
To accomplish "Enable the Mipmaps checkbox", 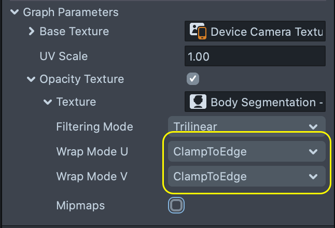I will pyautogui.click(x=176, y=206).
